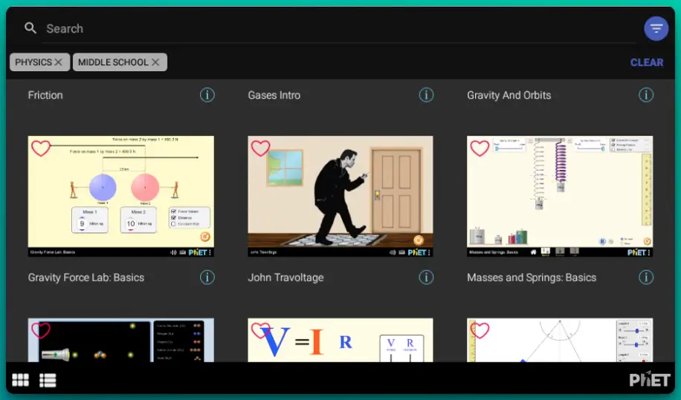Switch to grid view layout
Image resolution: width=681 pixels, height=400 pixels.
pyautogui.click(x=21, y=381)
